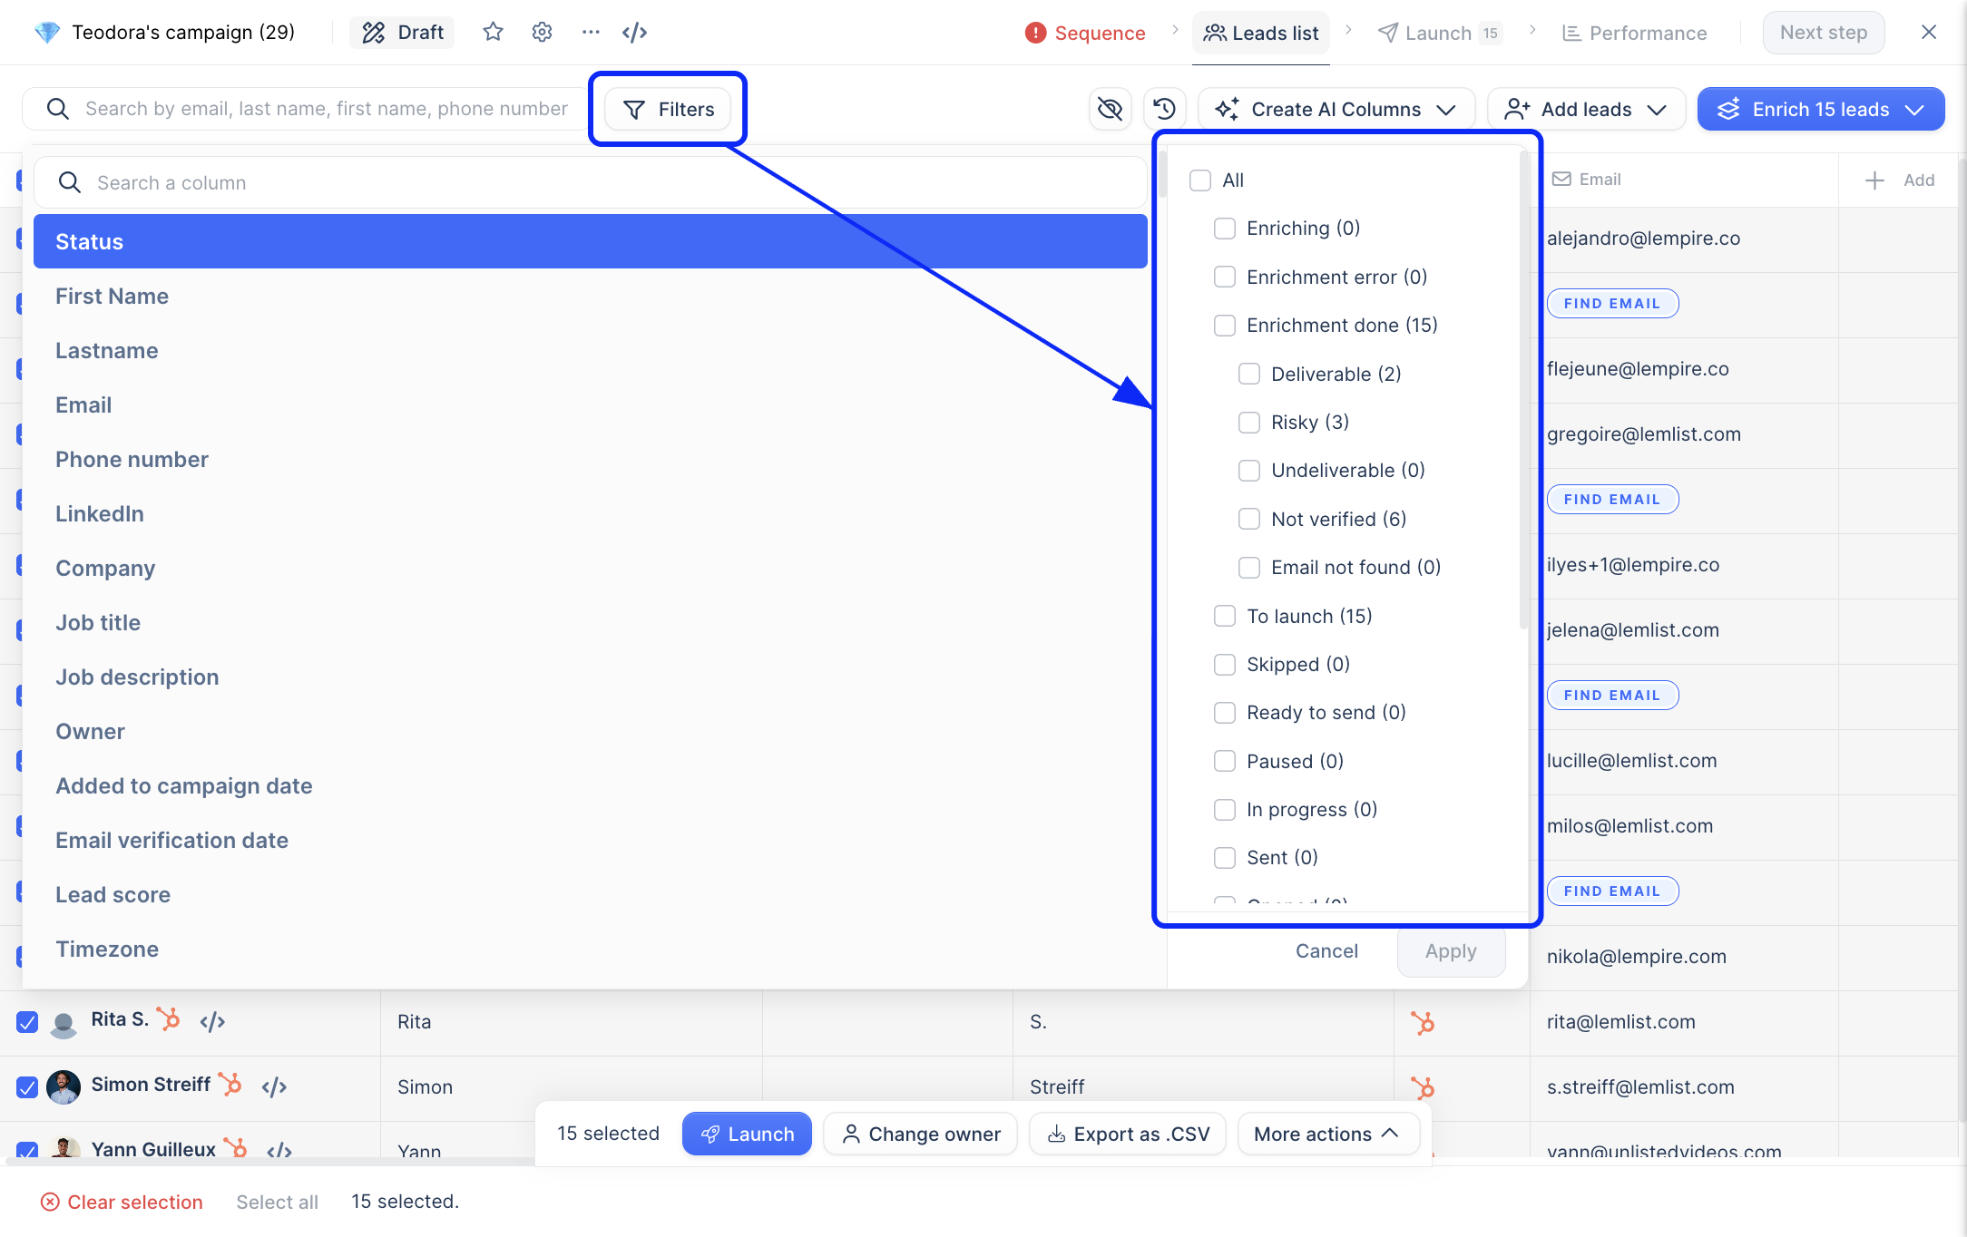1967x1237 pixels.
Task: Open the Launch step tab
Action: (x=1440, y=33)
